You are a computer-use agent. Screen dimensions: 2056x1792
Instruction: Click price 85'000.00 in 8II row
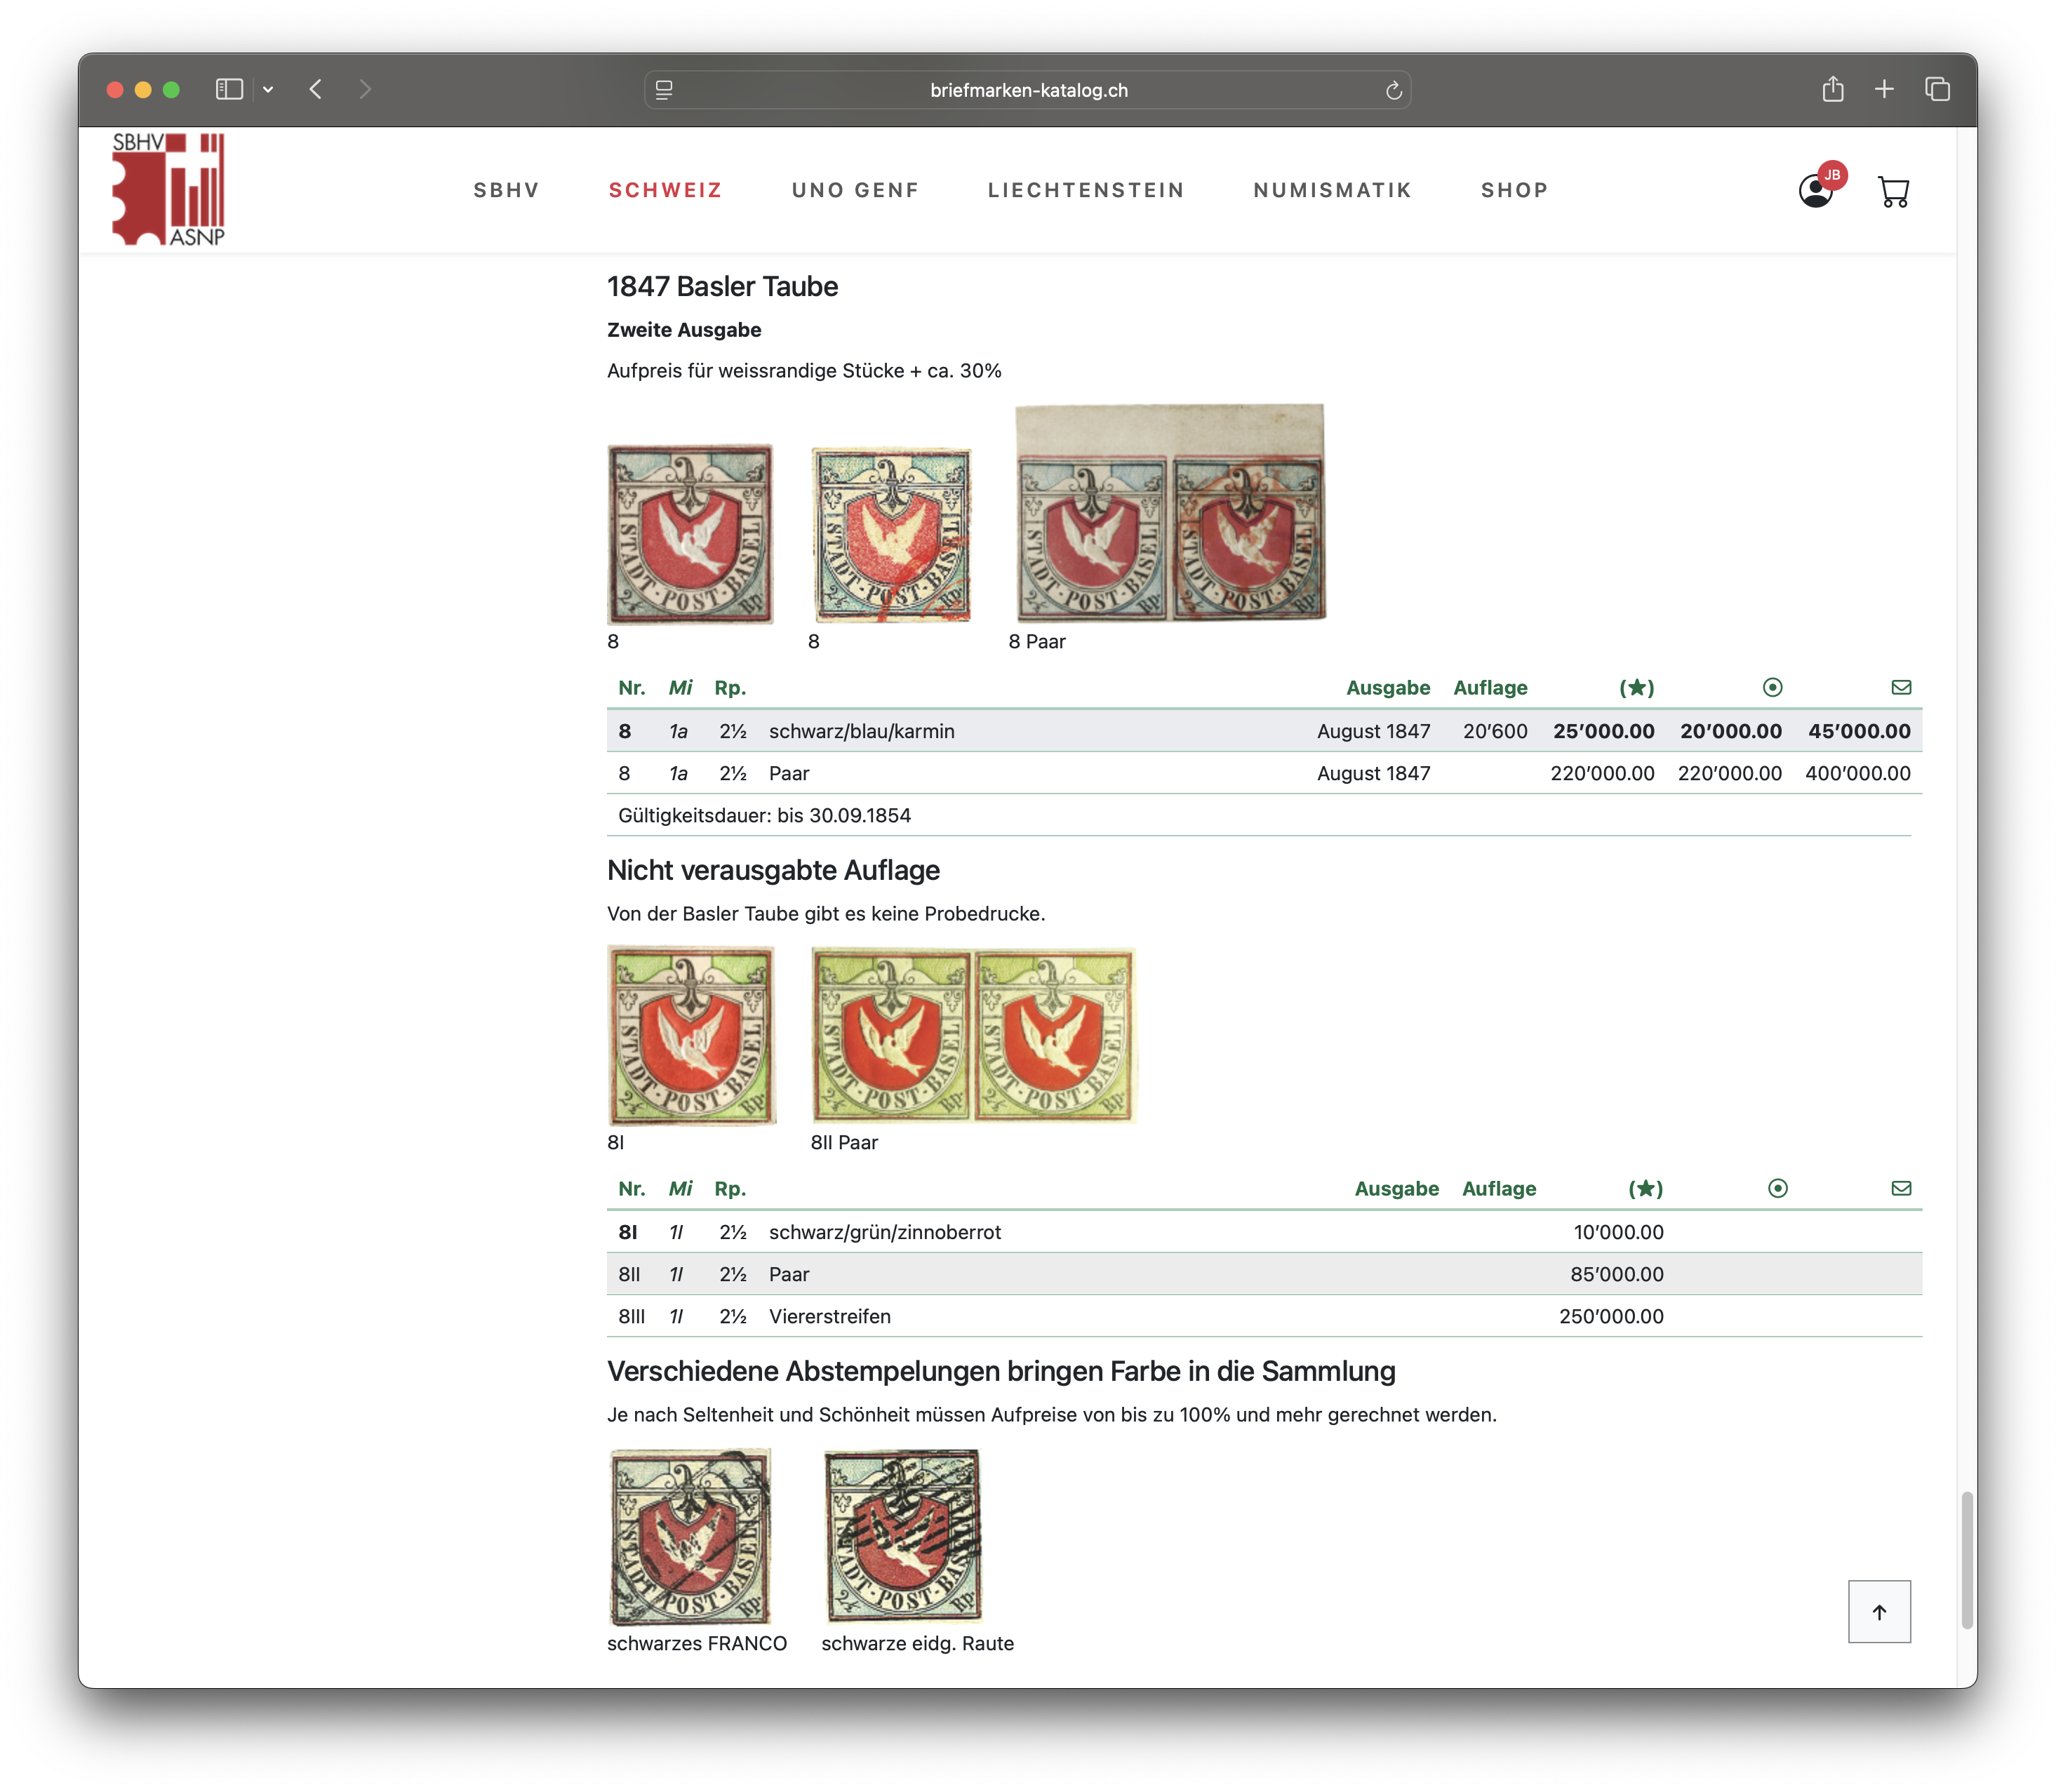point(1617,1274)
